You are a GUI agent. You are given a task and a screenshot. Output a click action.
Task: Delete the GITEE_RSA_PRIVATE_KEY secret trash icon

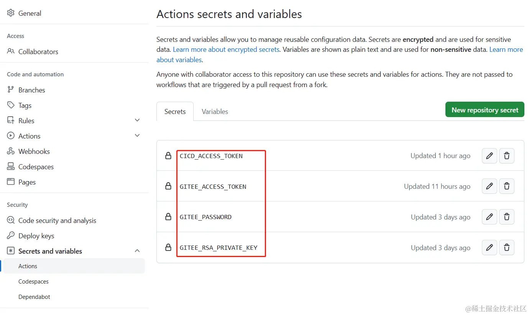pyautogui.click(x=506, y=248)
